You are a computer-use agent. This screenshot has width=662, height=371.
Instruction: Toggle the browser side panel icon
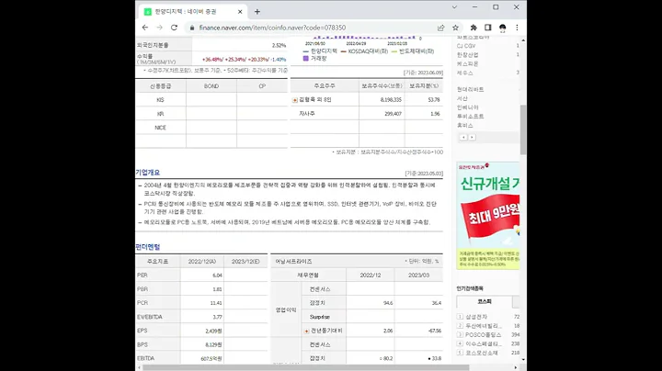488,28
